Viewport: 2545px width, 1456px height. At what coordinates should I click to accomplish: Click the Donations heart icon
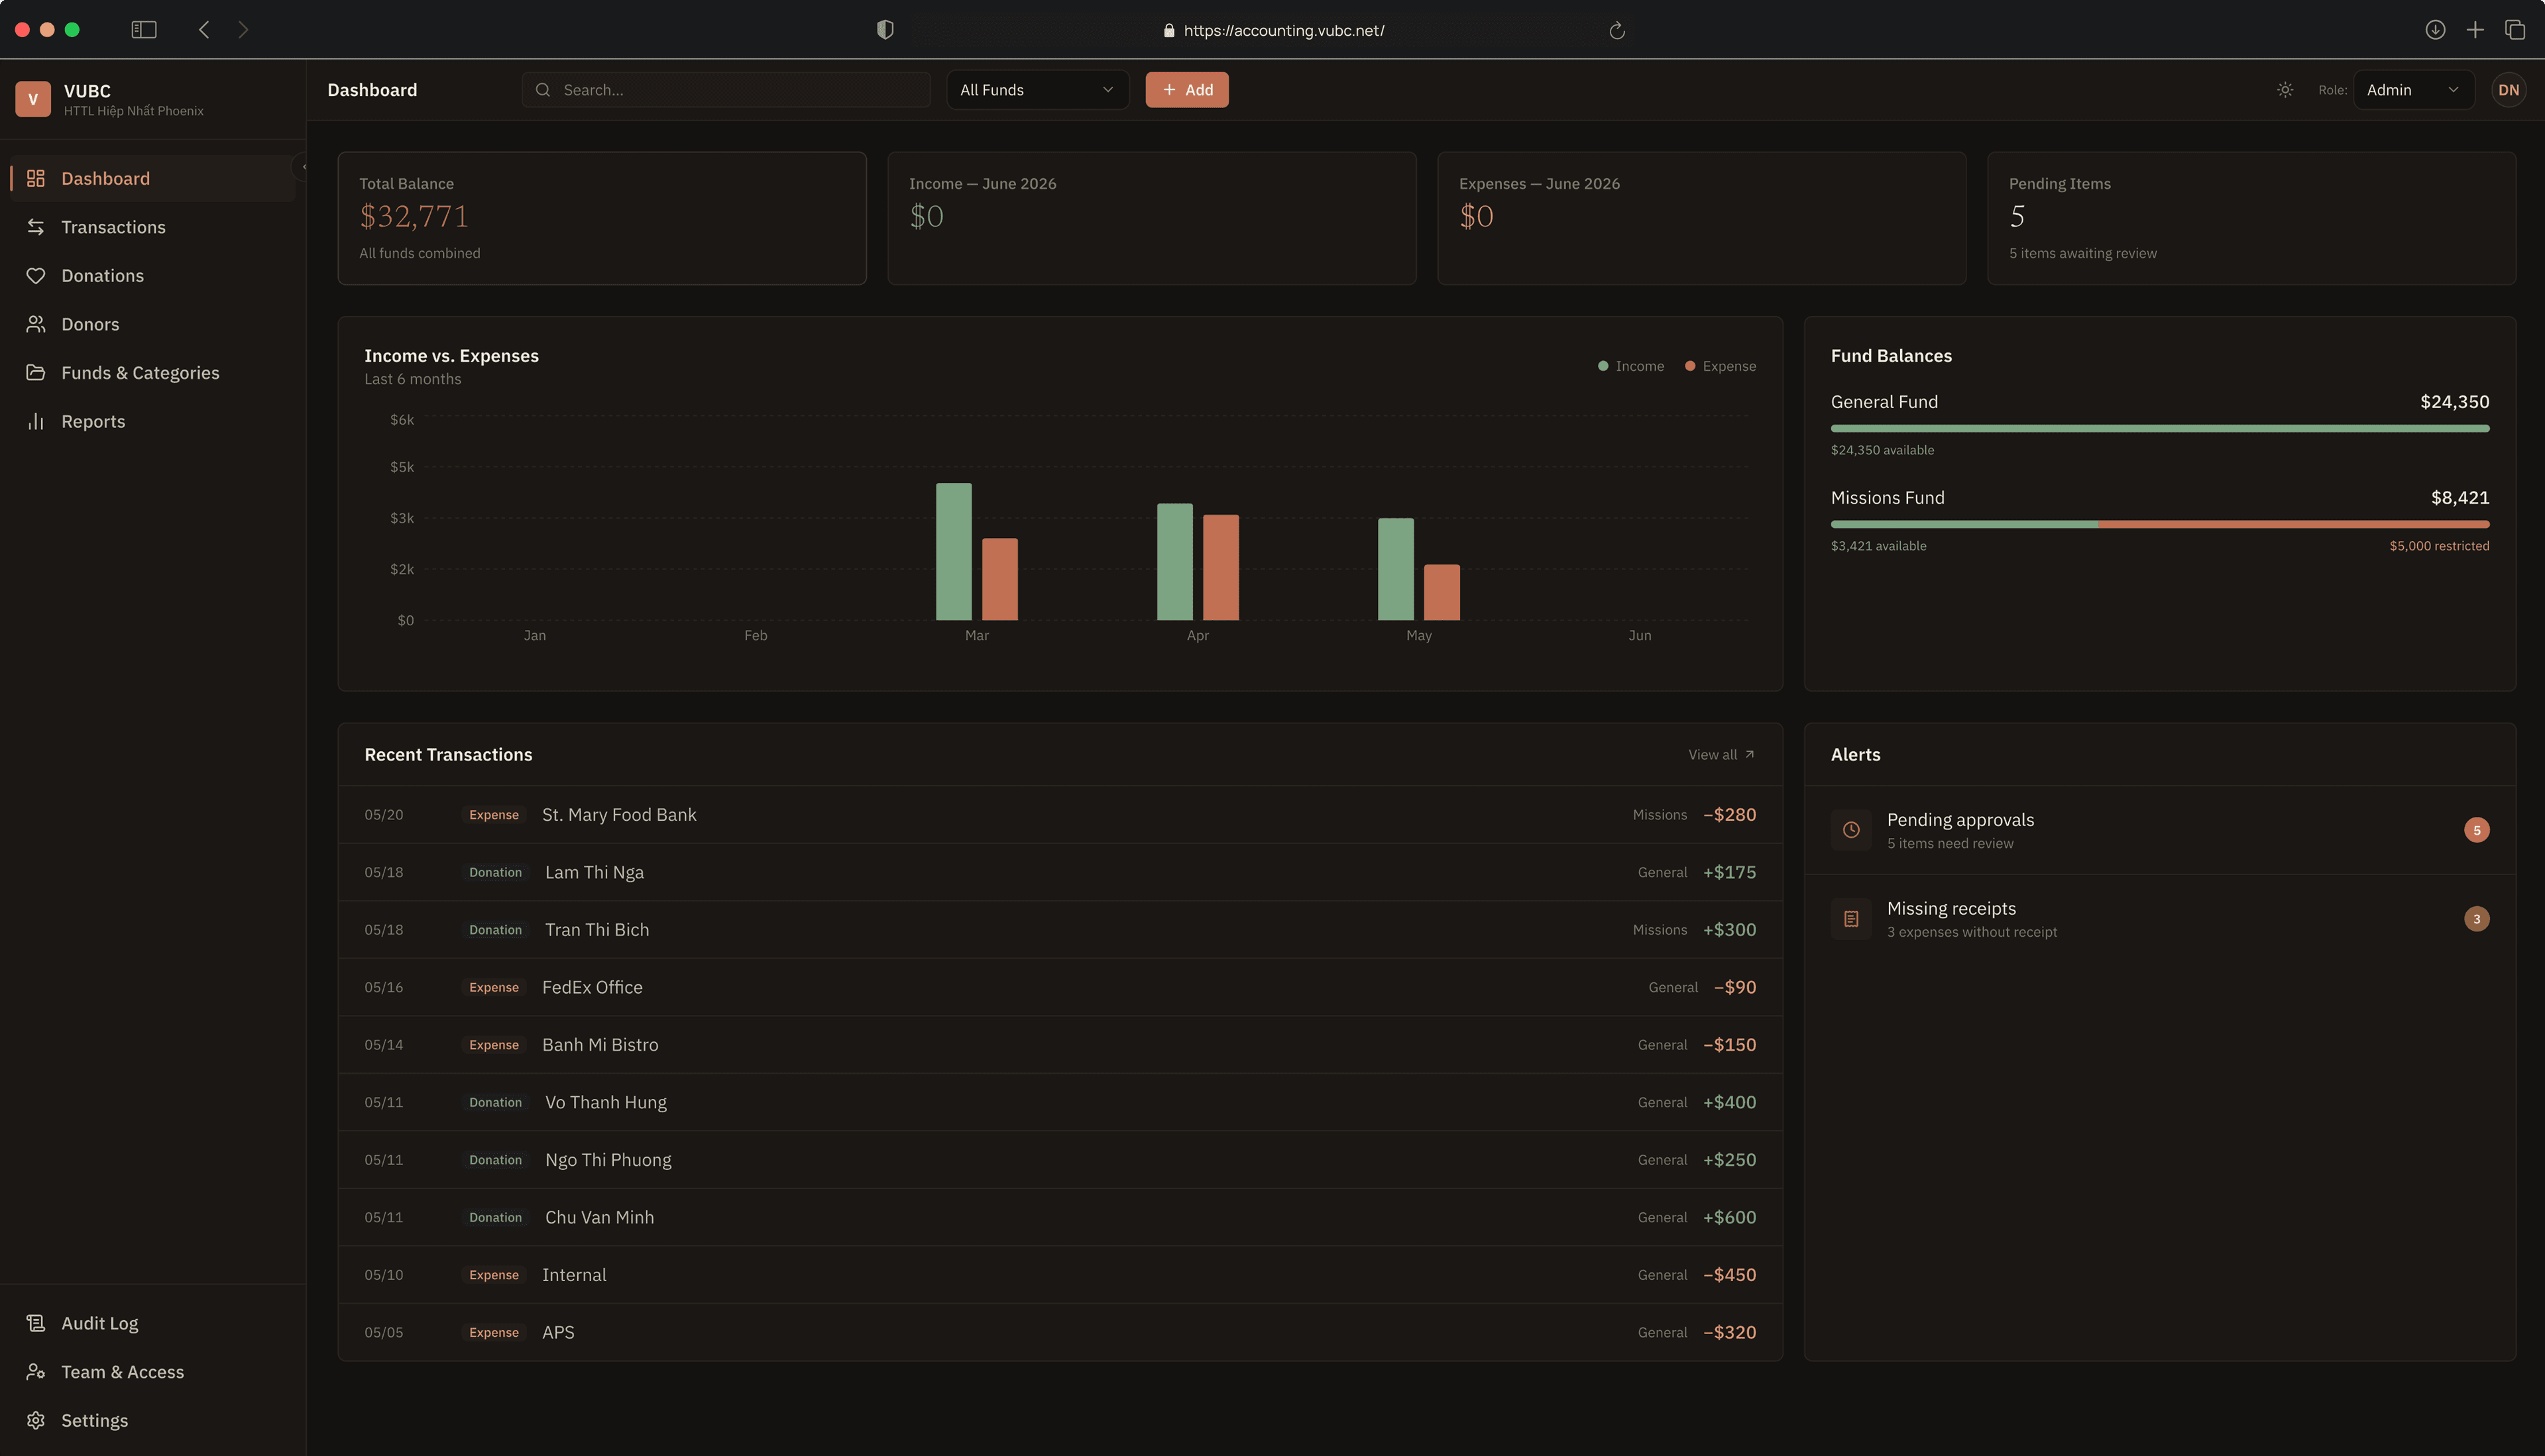pos(36,276)
